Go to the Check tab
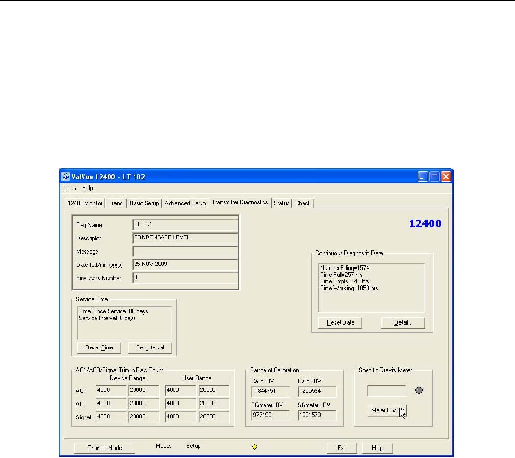The image size is (515, 458). click(x=303, y=203)
